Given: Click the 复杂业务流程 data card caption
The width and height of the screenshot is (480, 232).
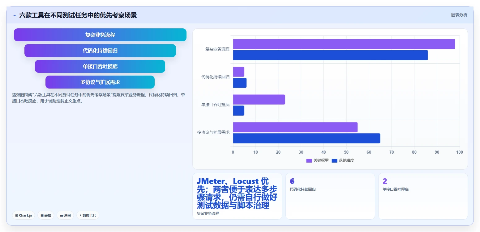Looking at the screenshot, I should point(208,213).
